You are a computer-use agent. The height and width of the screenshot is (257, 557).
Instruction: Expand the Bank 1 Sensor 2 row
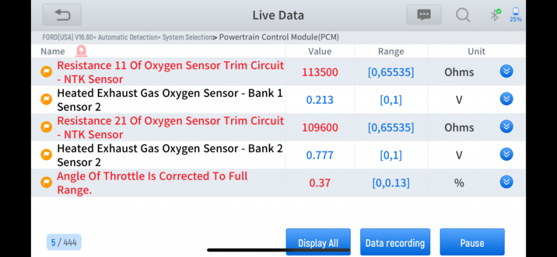click(x=506, y=99)
